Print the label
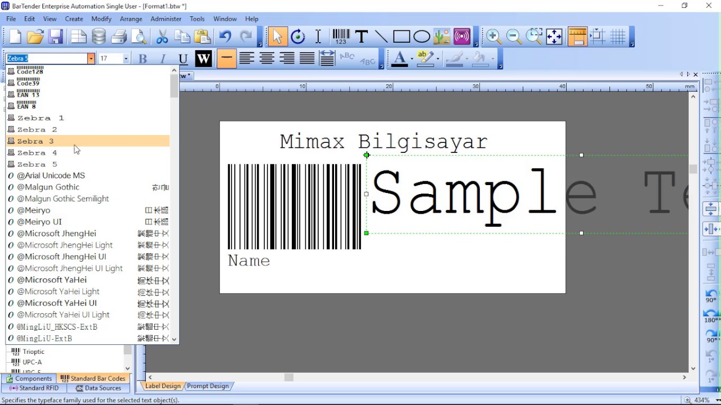 (x=119, y=37)
